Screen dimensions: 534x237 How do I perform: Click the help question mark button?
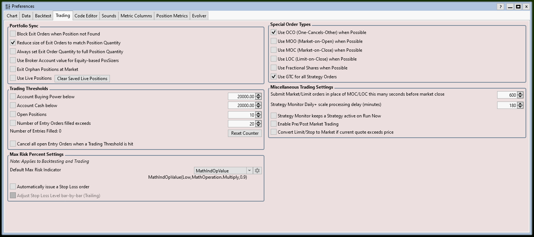(500, 7)
